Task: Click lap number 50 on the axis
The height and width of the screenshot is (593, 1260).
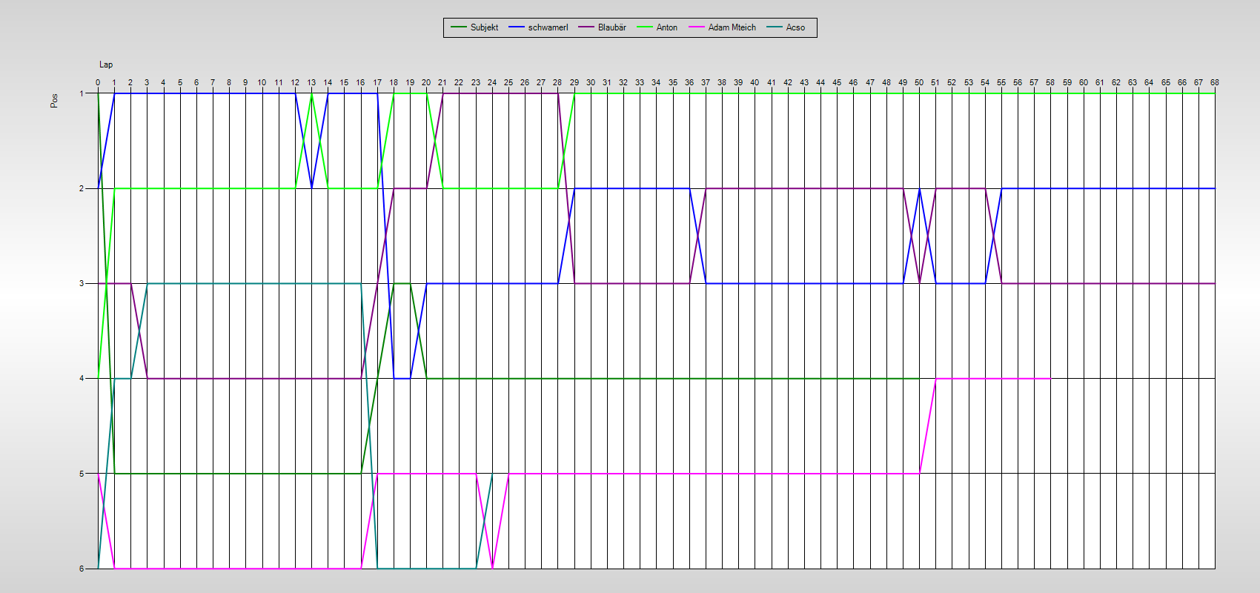Action: click(919, 82)
